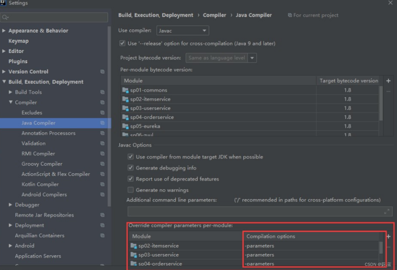Open Excludes settings page

32,113
